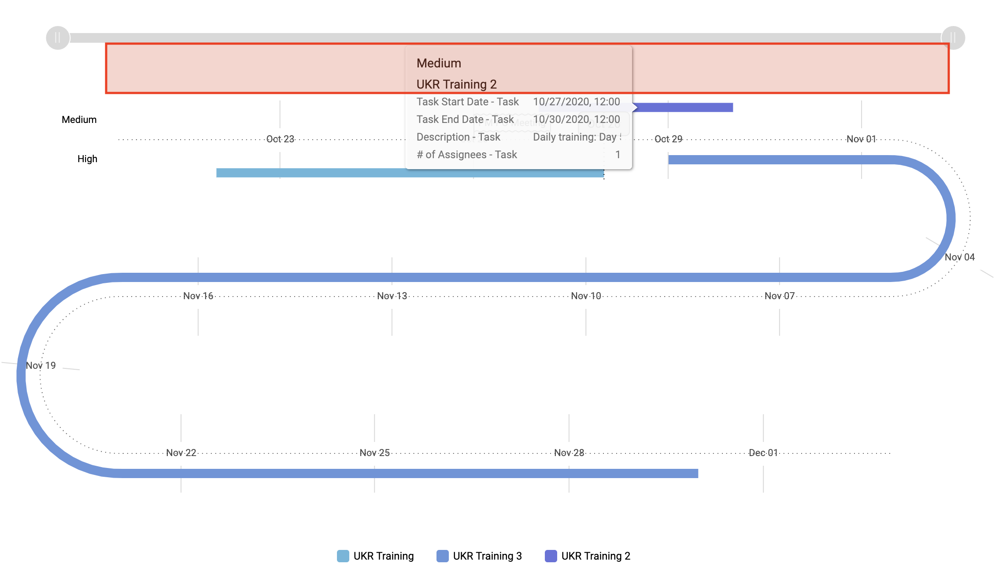Click the Oct 26 date chip
Viewport: 1006px width, 579px height.
point(604,124)
